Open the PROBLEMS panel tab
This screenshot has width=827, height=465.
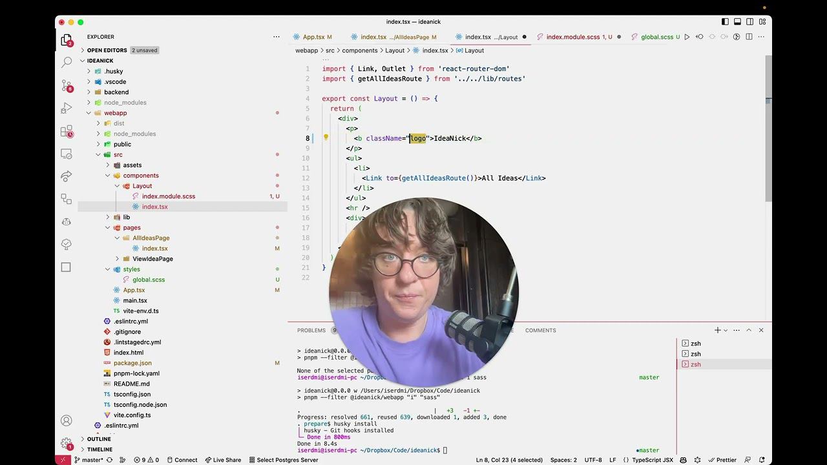point(311,330)
